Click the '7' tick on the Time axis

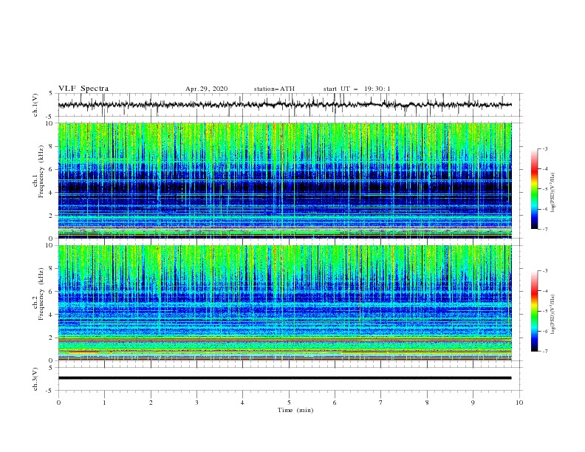click(x=381, y=403)
